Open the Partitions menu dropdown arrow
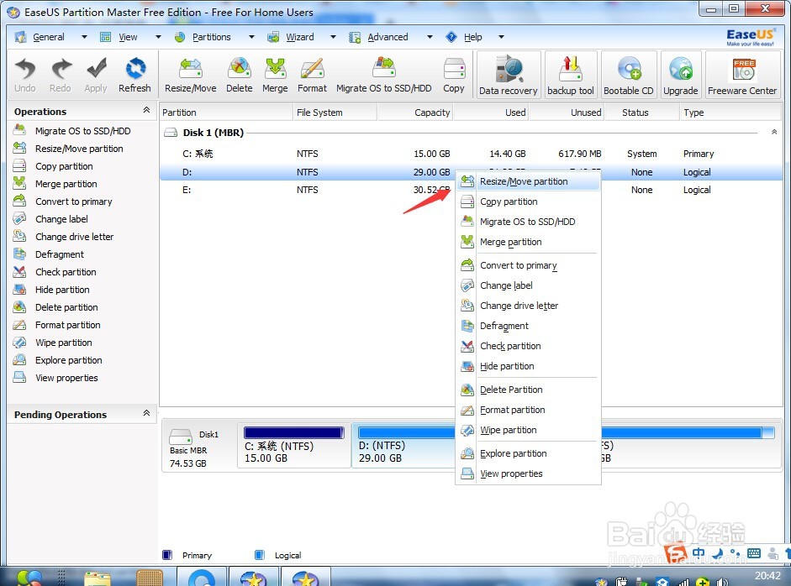 pyautogui.click(x=251, y=37)
